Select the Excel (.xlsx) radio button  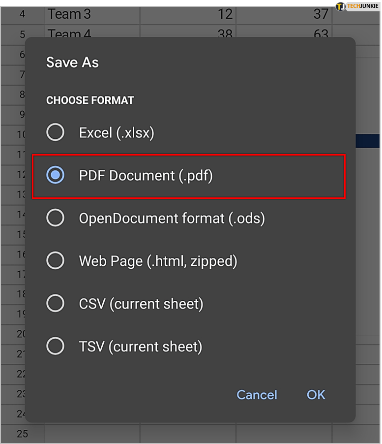55,132
